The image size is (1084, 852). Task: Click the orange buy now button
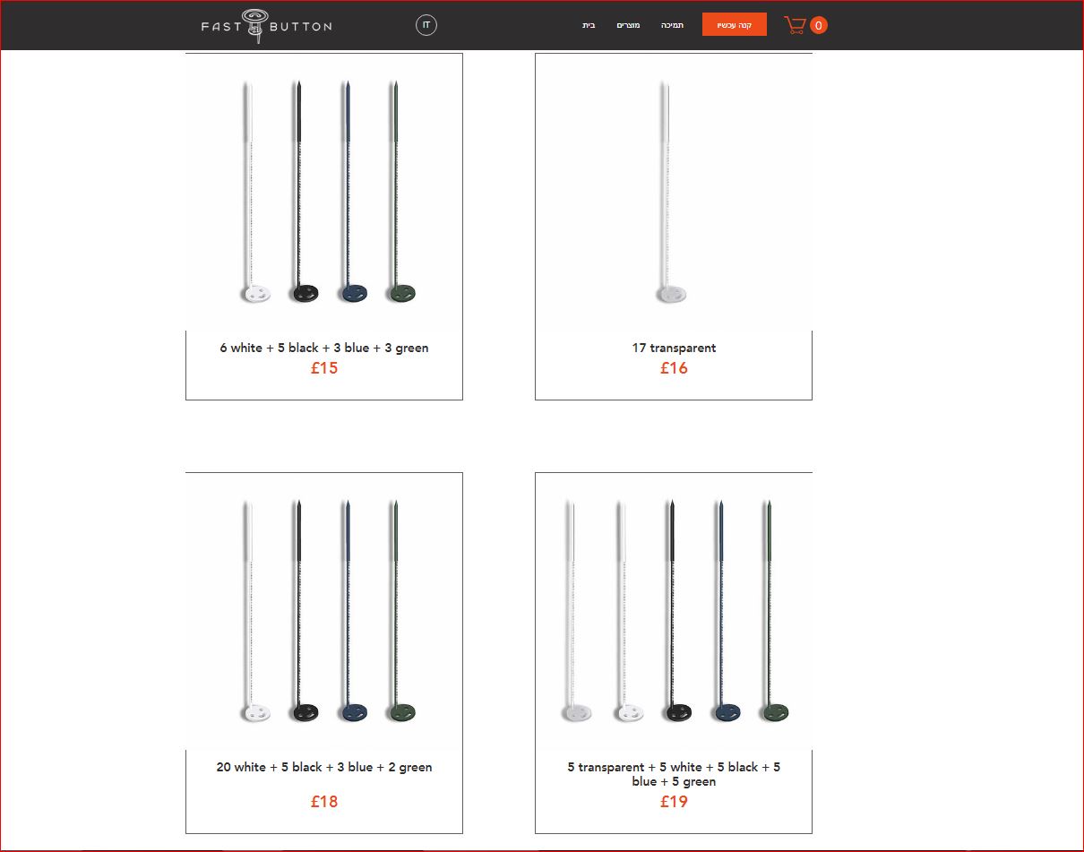(735, 24)
